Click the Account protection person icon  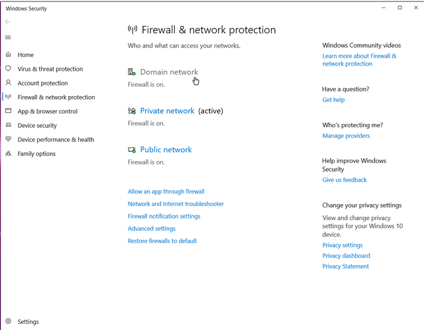pyautogui.click(x=9, y=82)
